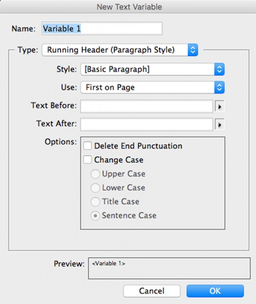Click the Text After special characters arrow
The height and width of the screenshot is (304, 256).
[x=220, y=125]
